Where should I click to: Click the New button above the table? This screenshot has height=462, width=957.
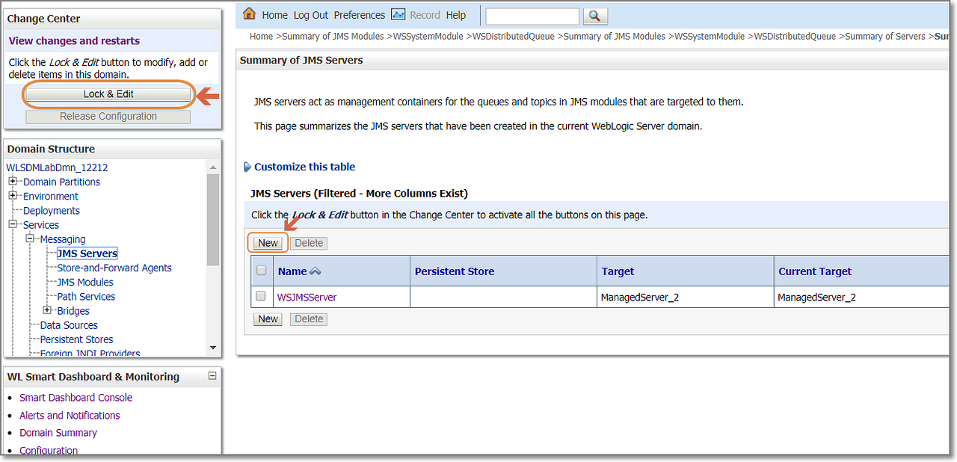[x=268, y=243]
